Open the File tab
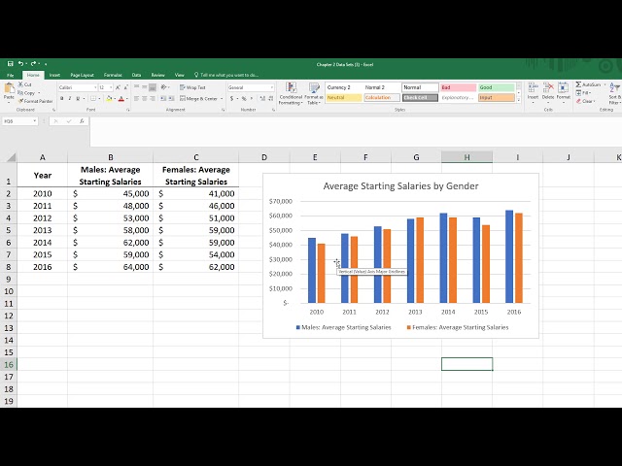 pyautogui.click(x=11, y=75)
